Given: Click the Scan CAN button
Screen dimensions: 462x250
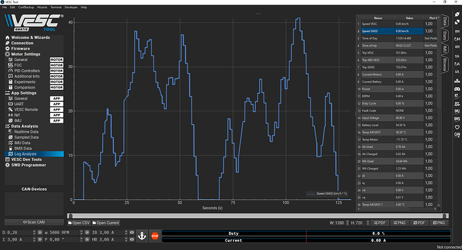Looking at the screenshot, I should pos(34,222).
